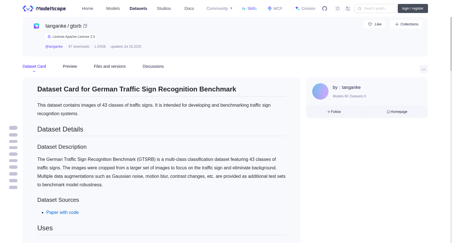452x243 pixels.
Task: Open the Docs menu item
Action: click(x=189, y=8)
